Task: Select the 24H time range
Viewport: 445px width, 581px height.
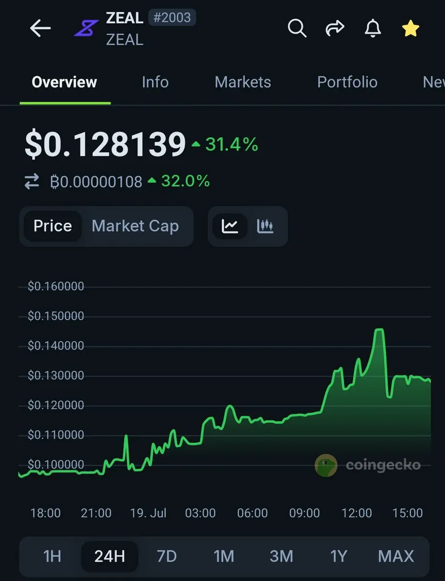Action: click(x=110, y=556)
